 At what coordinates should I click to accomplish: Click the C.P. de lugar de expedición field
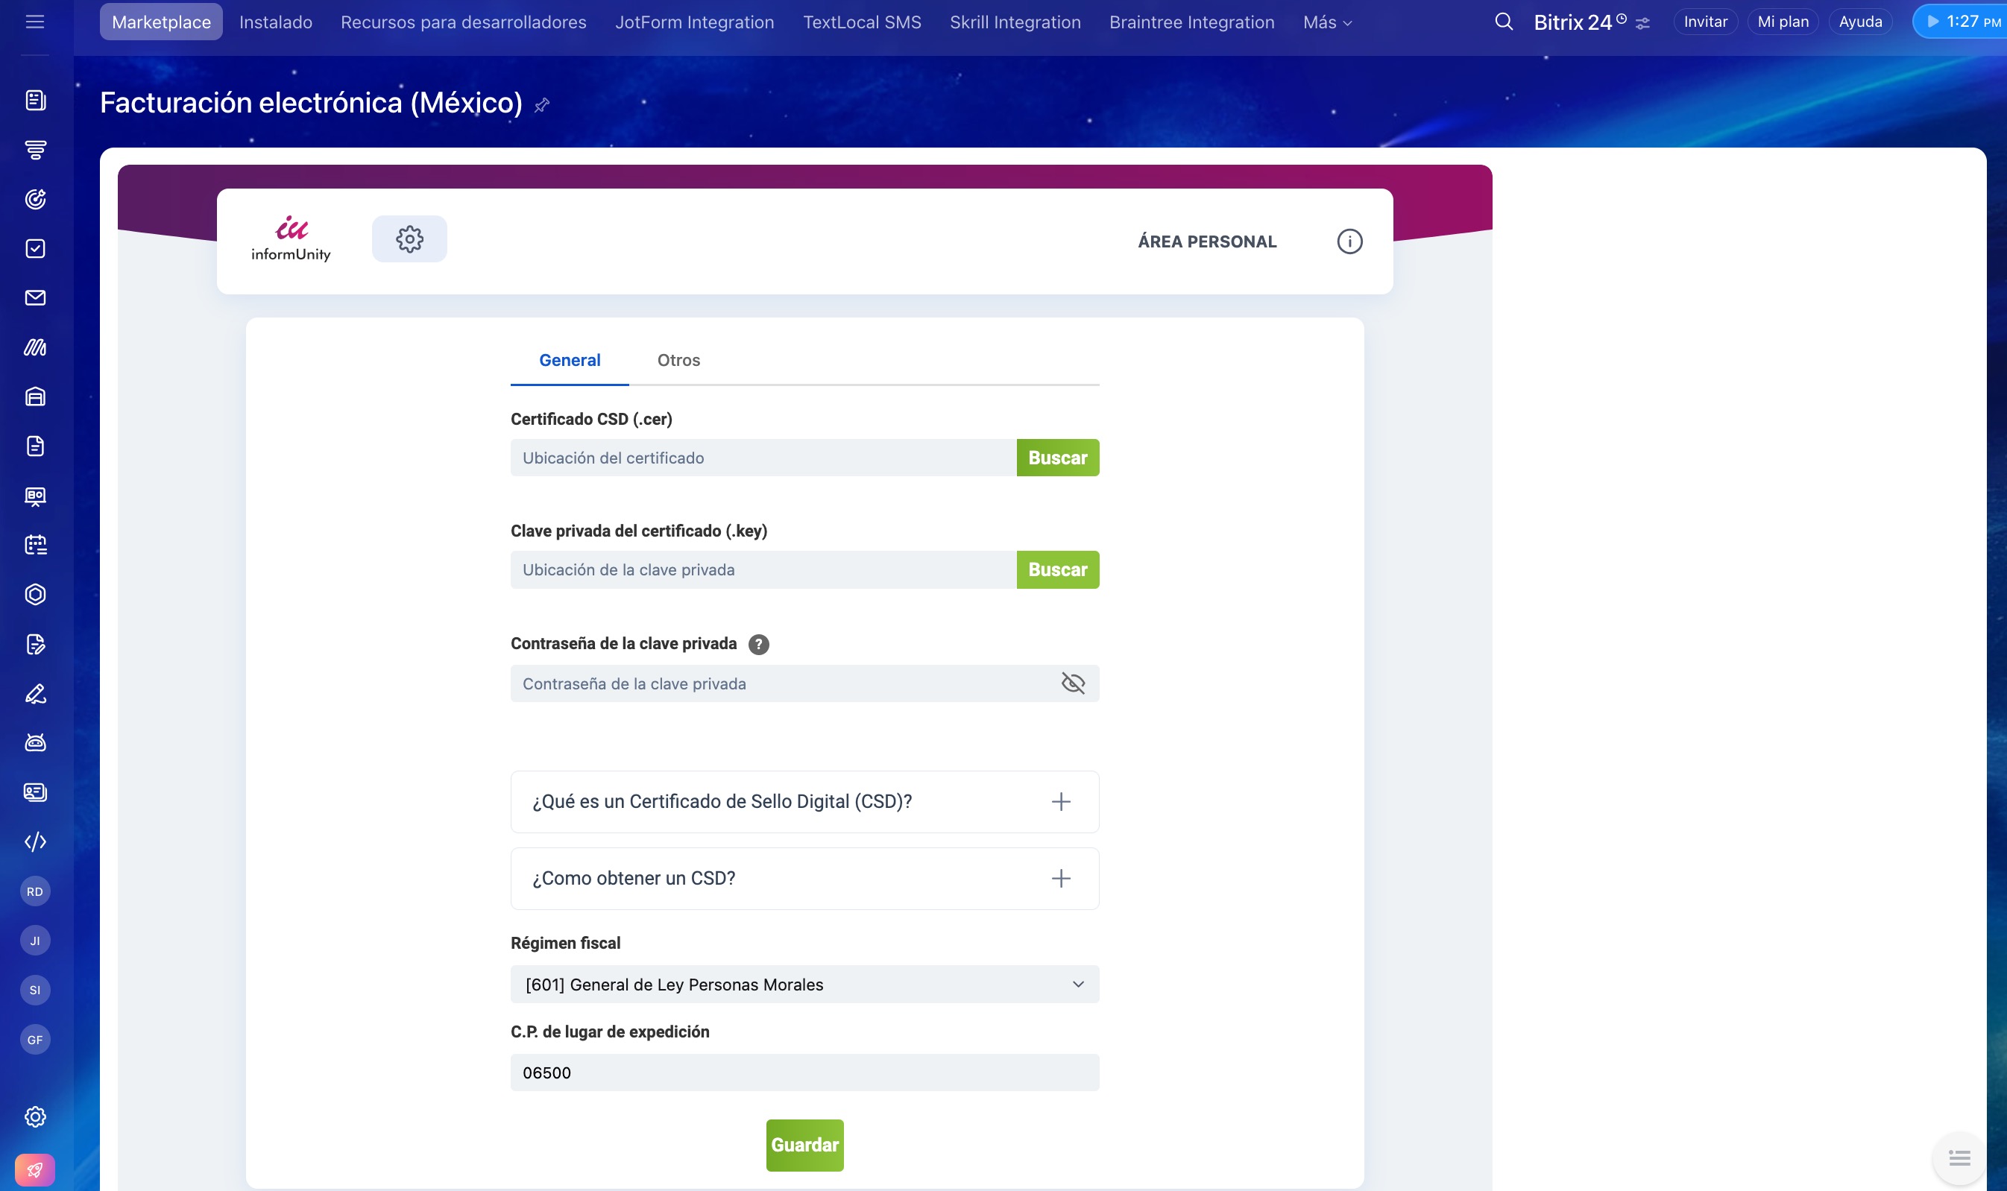coord(804,1073)
